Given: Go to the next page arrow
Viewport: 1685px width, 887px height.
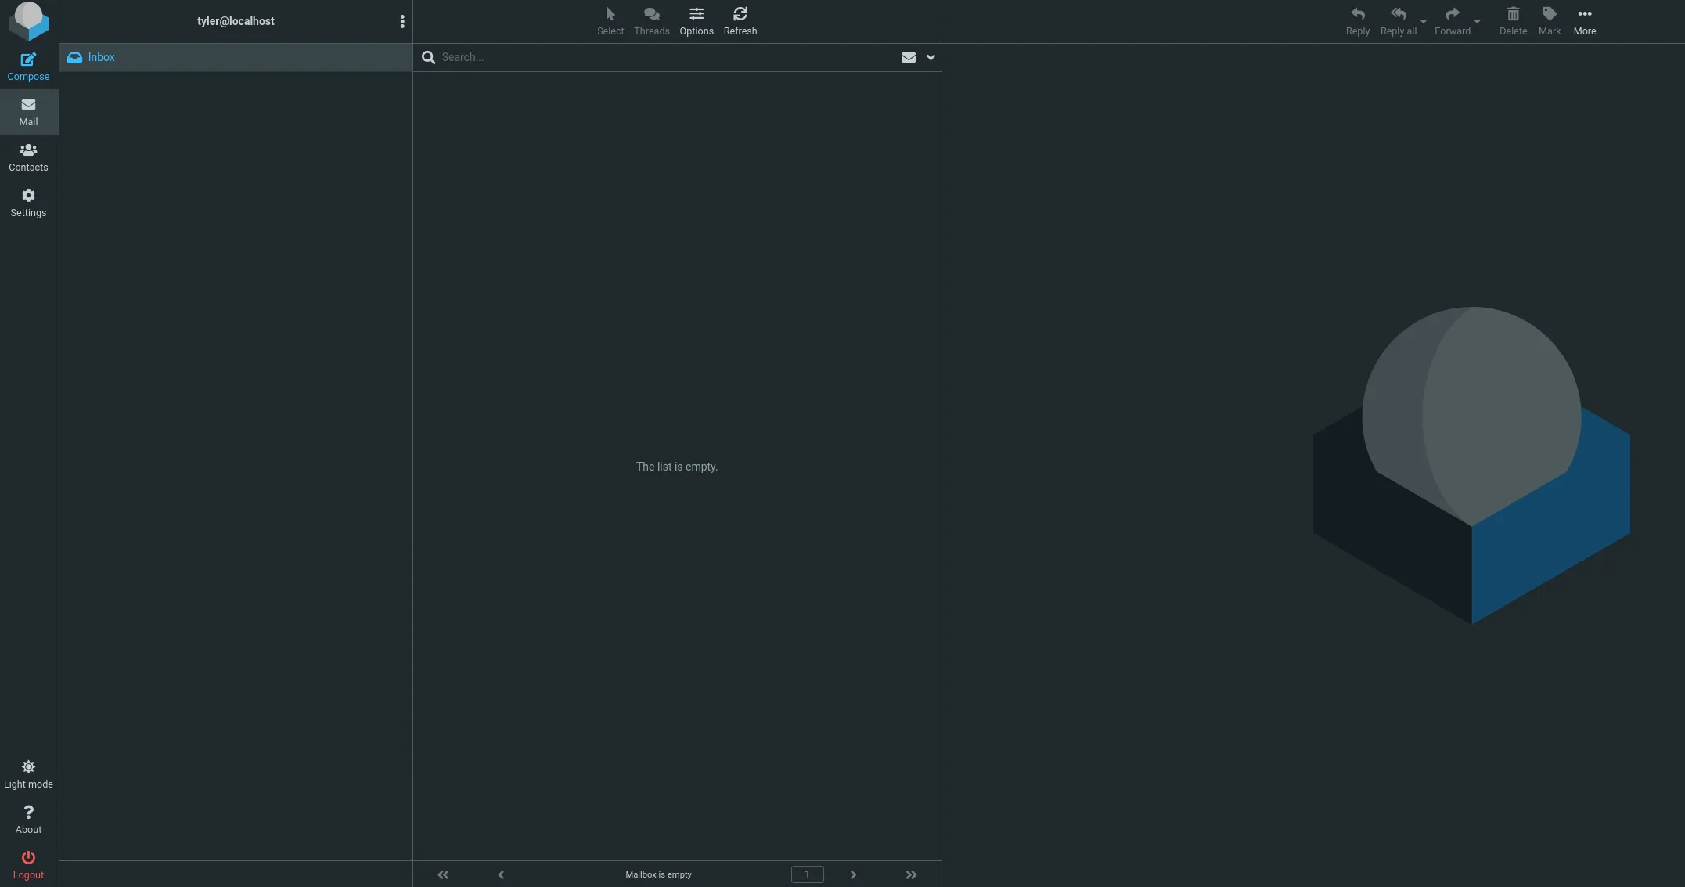Looking at the screenshot, I should tap(853, 874).
